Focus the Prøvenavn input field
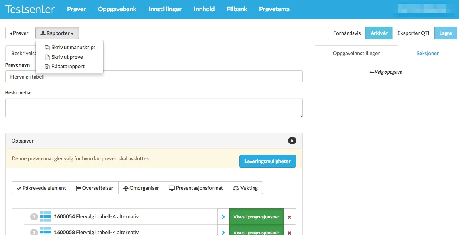 pos(154,77)
